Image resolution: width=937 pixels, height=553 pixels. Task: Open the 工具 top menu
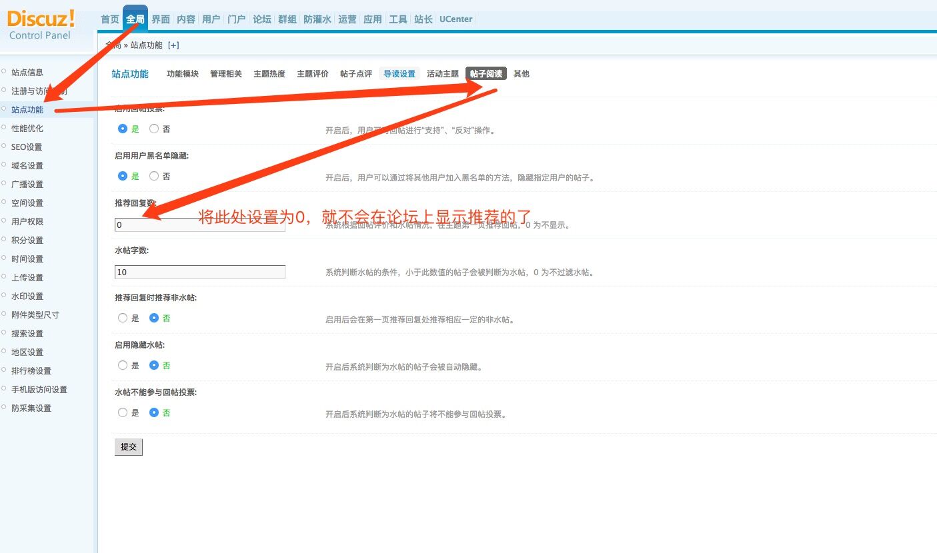tap(397, 19)
